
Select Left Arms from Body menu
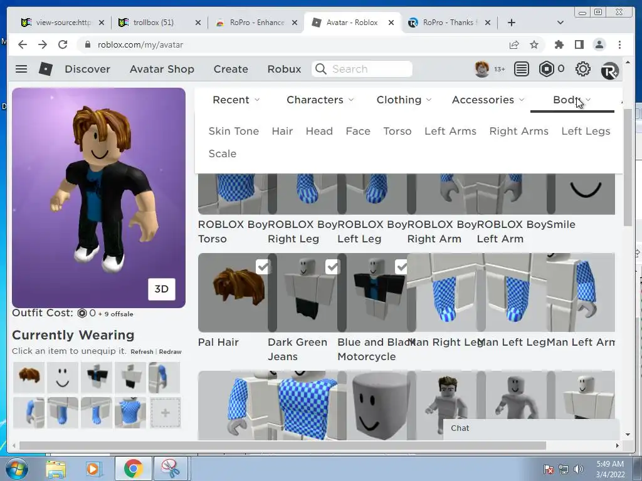tap(450, 132)
